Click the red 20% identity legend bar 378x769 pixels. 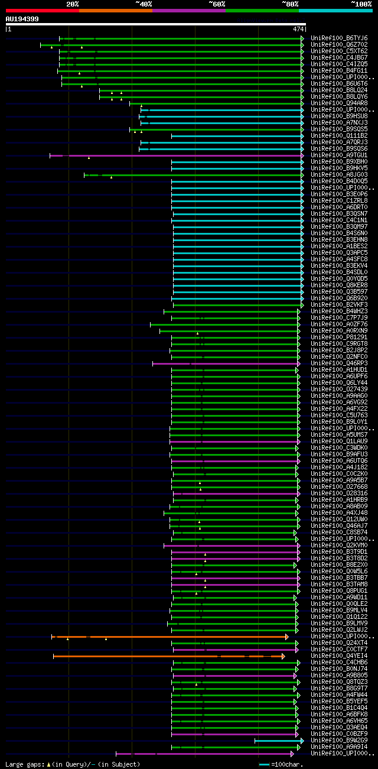pyautogui.click(x=42, y=11)
